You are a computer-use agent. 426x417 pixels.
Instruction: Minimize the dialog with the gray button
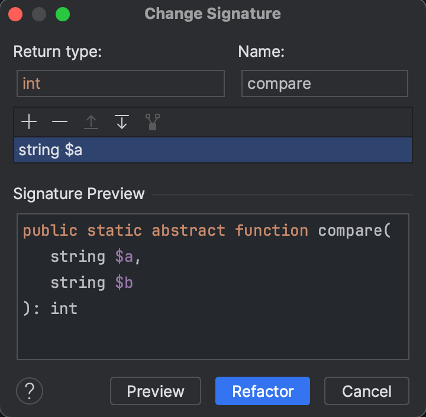(x=38, y=14)
